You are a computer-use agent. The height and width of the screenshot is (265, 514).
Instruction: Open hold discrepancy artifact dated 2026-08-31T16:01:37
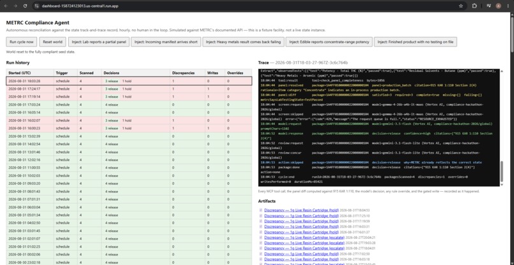point(301,232)
